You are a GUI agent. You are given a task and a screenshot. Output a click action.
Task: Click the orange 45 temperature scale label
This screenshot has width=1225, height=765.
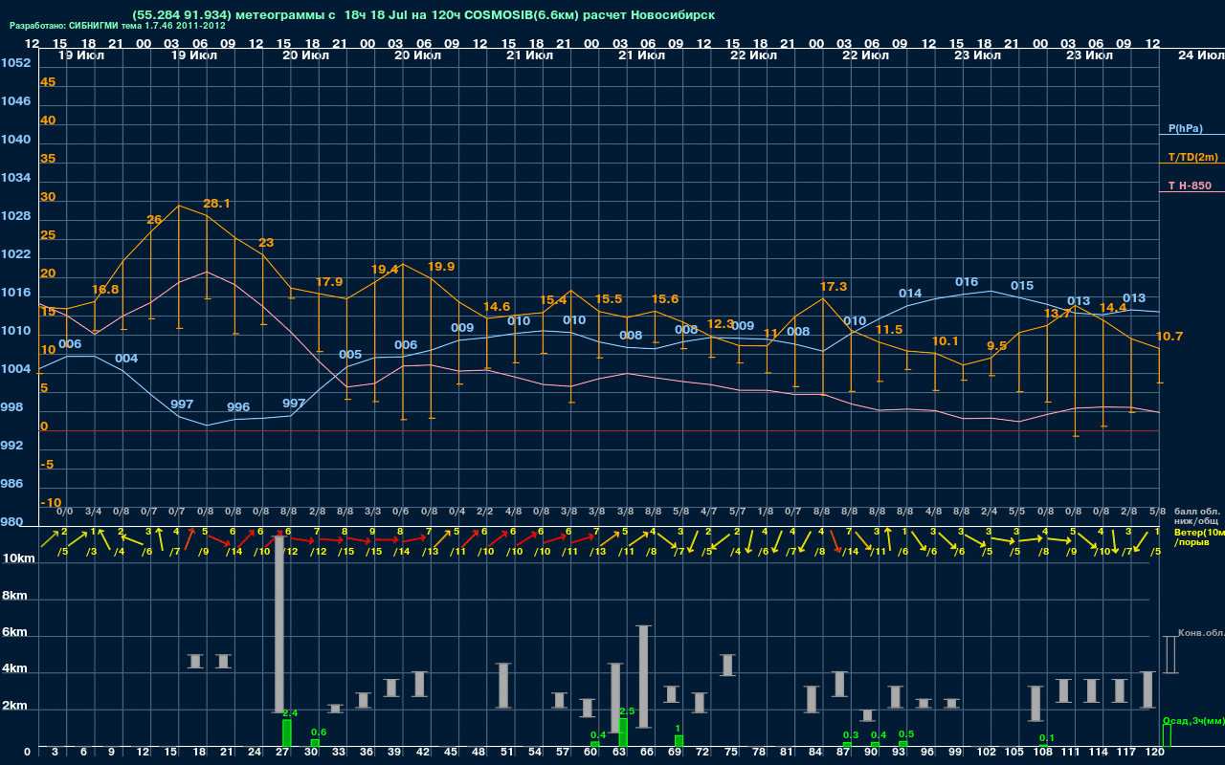click(48, 82)
